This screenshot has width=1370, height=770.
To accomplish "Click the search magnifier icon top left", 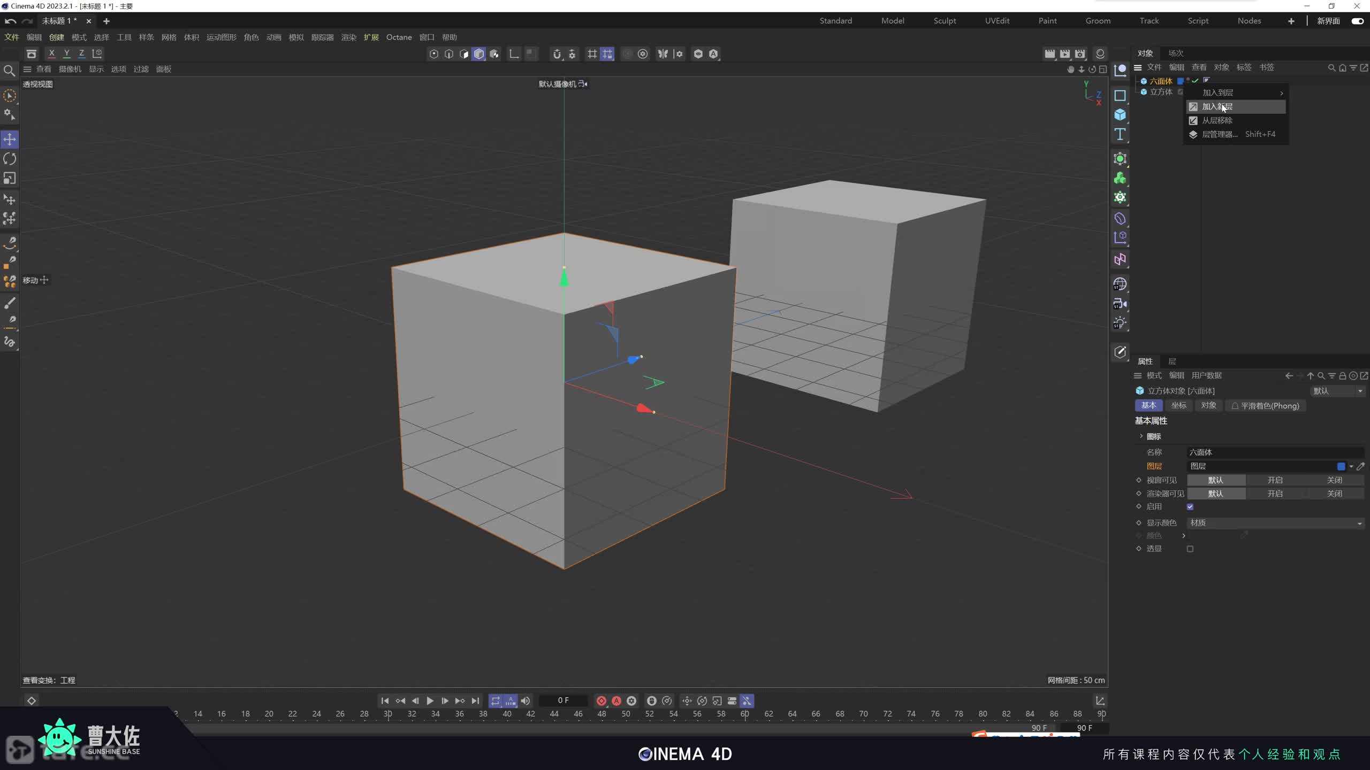I will pyautogui.click(x=9, y=71).
